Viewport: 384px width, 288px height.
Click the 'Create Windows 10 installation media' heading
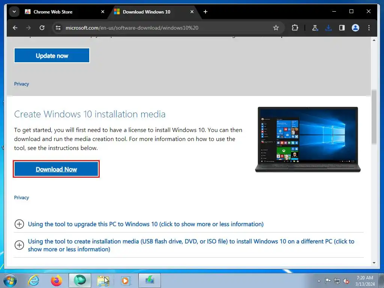[x=90, y=114]
